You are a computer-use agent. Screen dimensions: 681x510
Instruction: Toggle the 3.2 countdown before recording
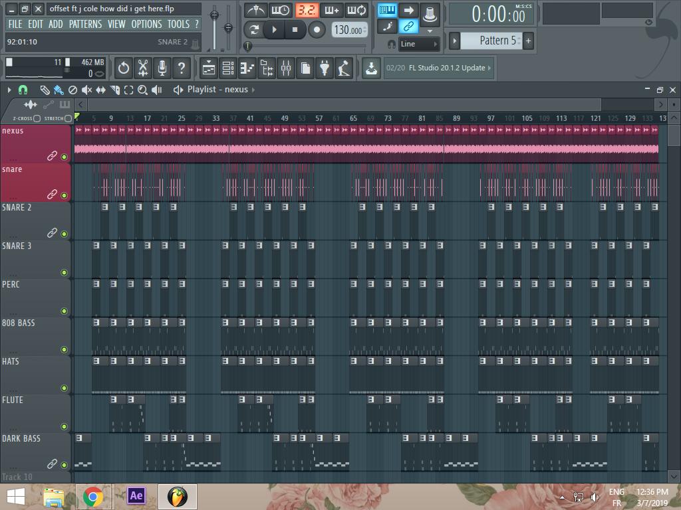pos(307,10)
